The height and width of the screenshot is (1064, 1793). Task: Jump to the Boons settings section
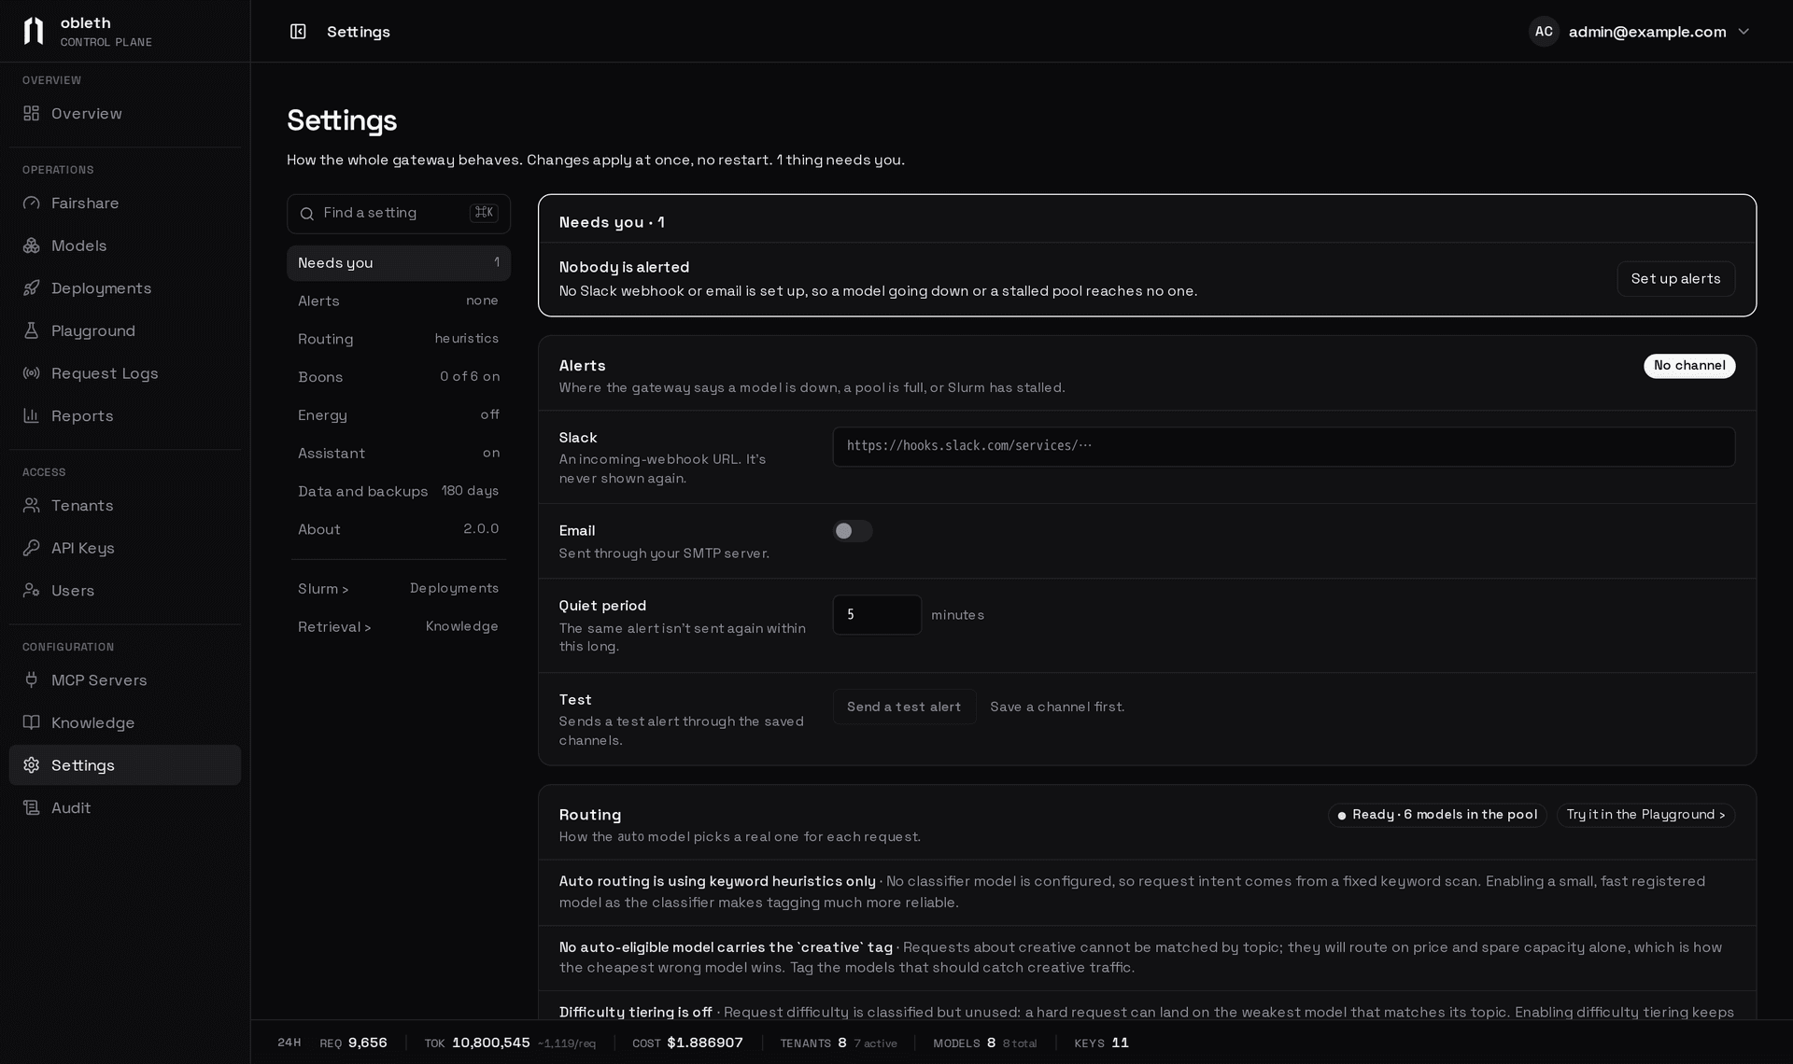pyautogui.click(x=399, y=377)
